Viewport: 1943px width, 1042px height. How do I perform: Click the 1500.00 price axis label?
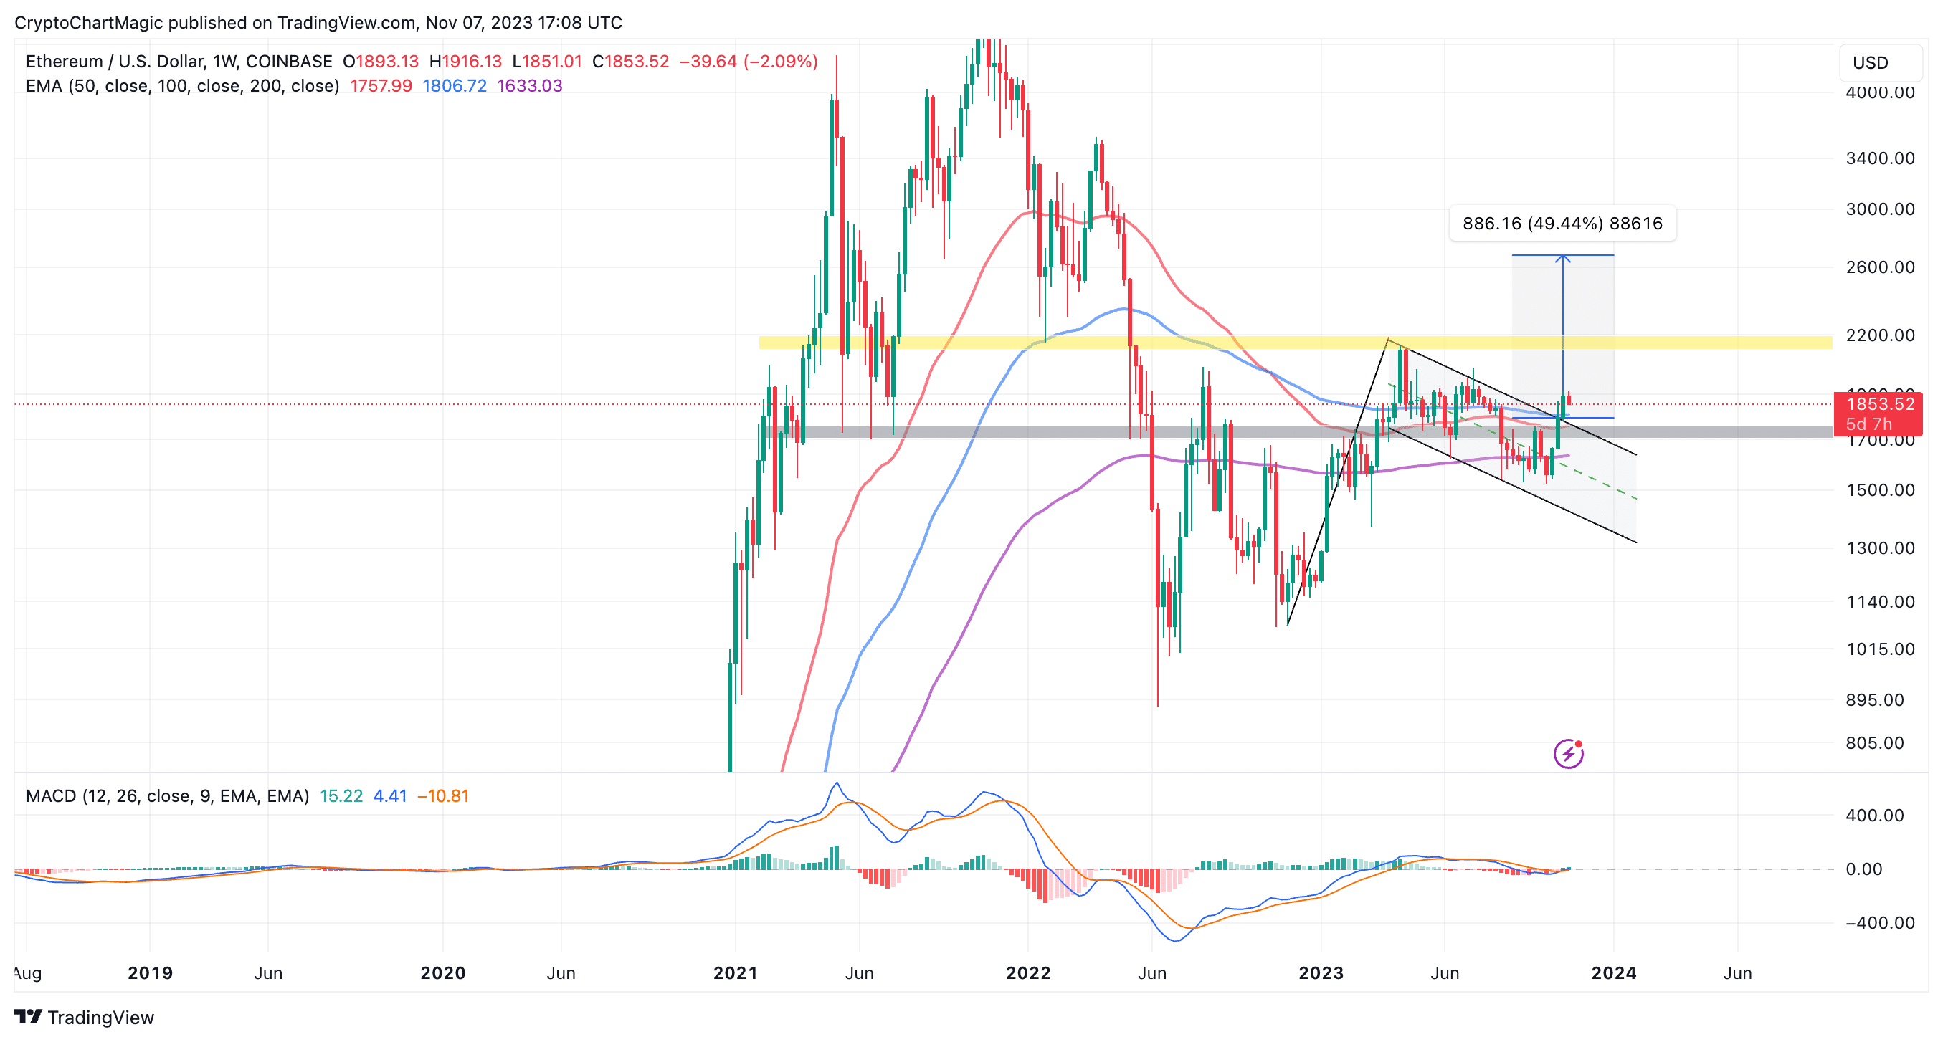(x=1881, y=490)
